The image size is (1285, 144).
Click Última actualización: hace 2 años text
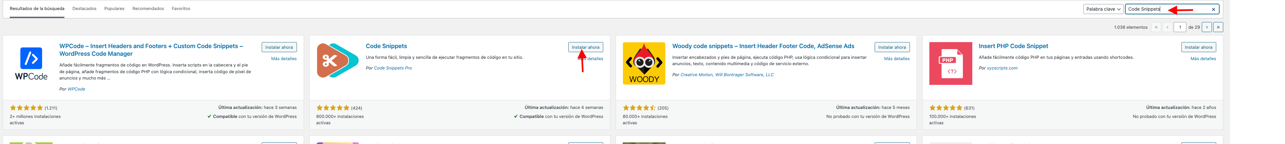tap(1181, 108)
